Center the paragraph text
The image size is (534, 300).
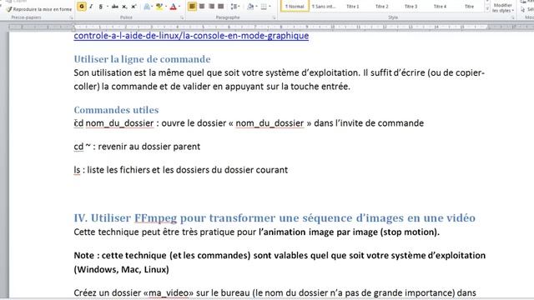[202, 7]
